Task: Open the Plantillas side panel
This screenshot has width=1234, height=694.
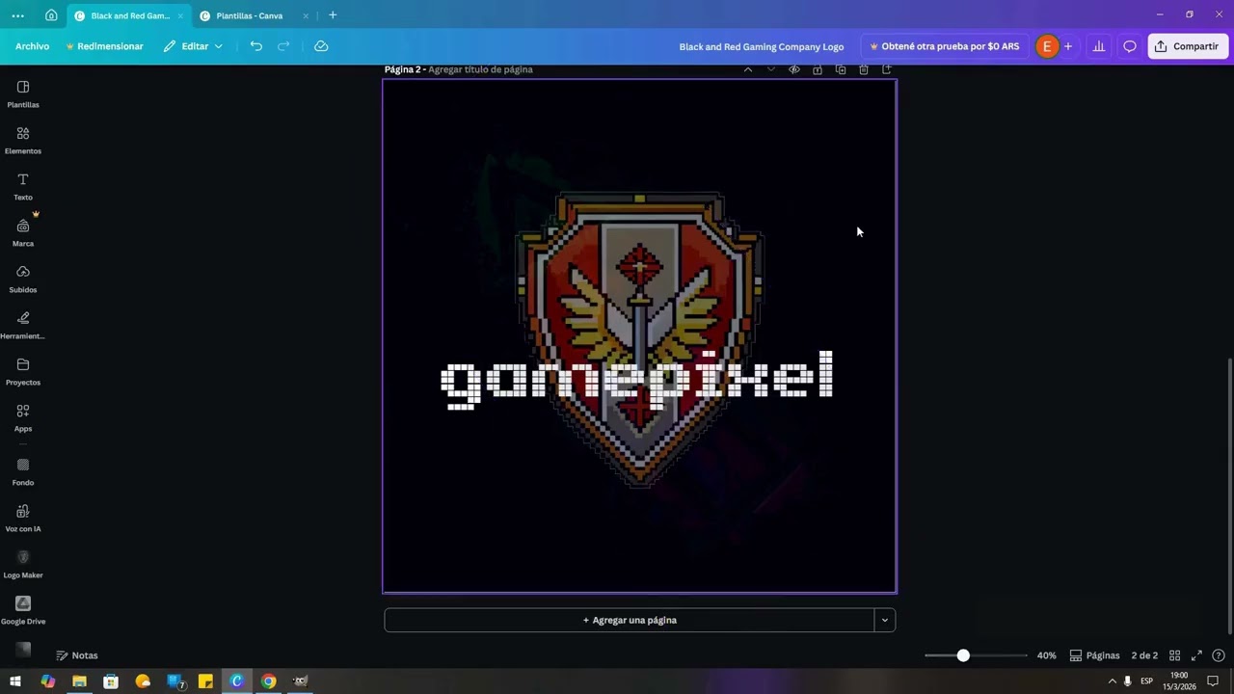Action: pos(23,93)
